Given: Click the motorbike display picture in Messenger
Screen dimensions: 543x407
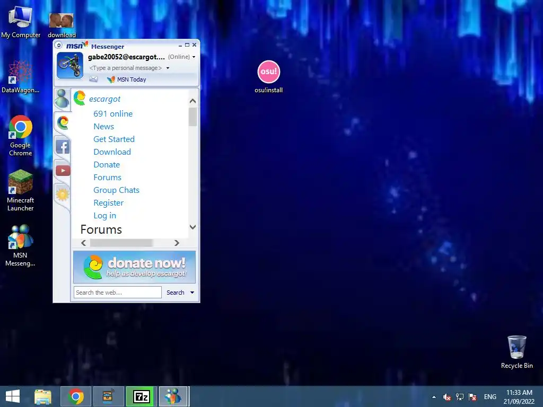Looking at the screenshot, I should 70,65.
